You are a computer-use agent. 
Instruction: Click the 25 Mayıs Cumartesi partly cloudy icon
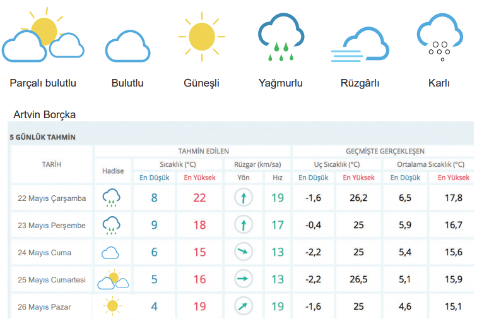click(112, 279)
